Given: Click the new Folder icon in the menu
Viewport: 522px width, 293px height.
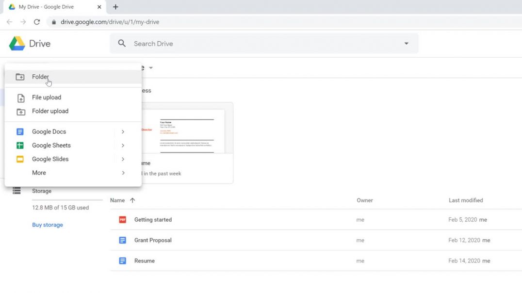Looking at the screenshot, I should tap(20, 77).
